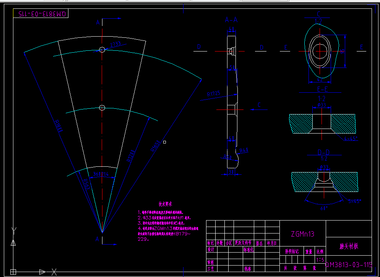This screenshot has width=380, height=277.
Task: Click requirement line 2 starting with Φ33
Action: coord(164,218)
